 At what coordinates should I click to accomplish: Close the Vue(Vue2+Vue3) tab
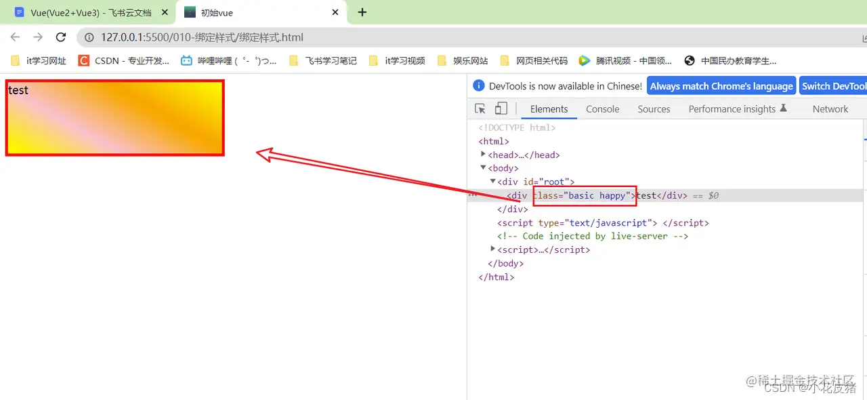165,12
